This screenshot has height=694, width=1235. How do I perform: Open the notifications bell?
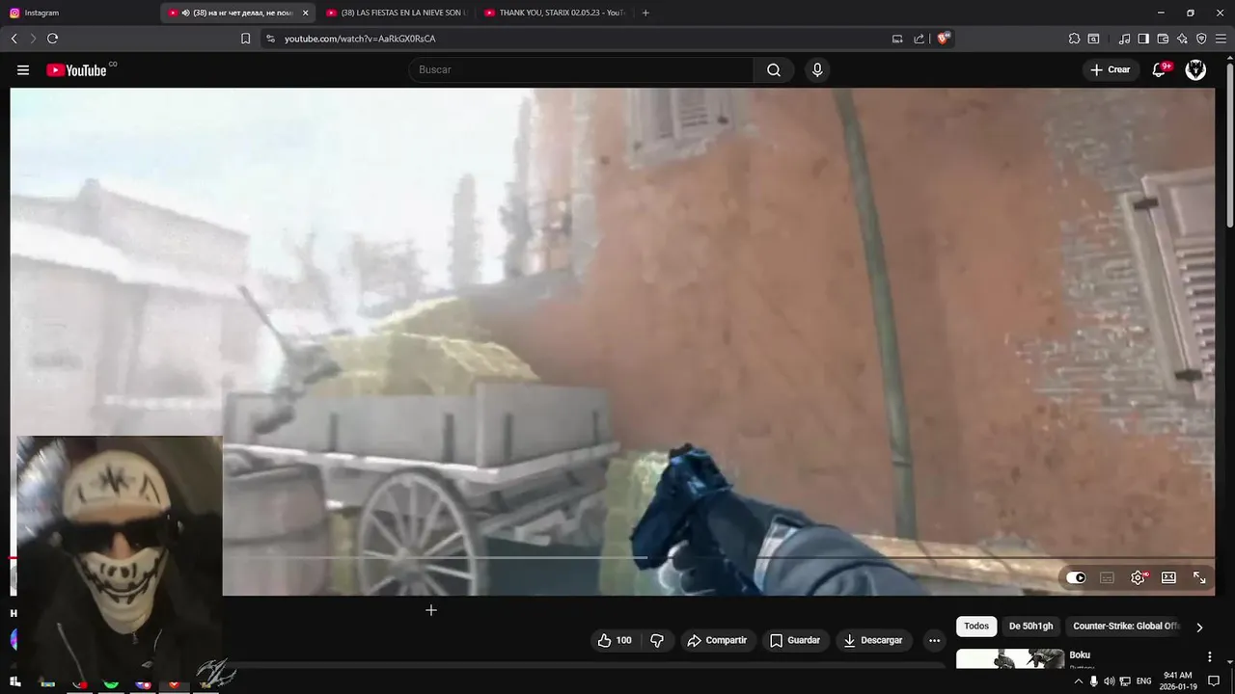coord(1160,69)
